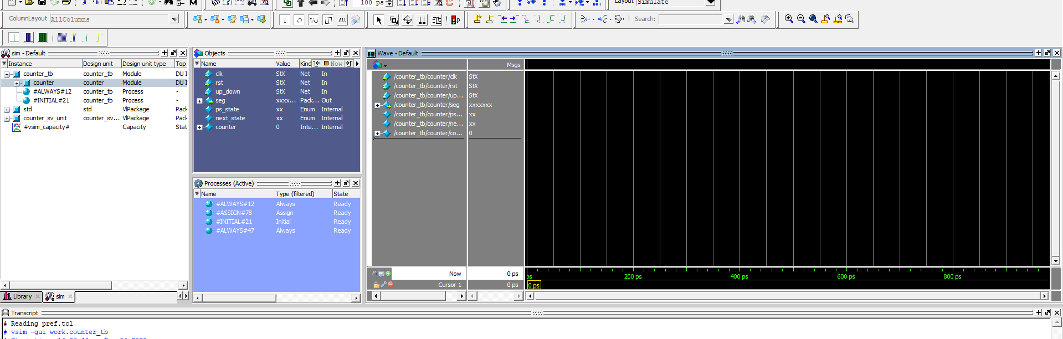Open the Layout Simulate dropdown
Viewport: 1063px width, 339px height.
coord(710,2)
